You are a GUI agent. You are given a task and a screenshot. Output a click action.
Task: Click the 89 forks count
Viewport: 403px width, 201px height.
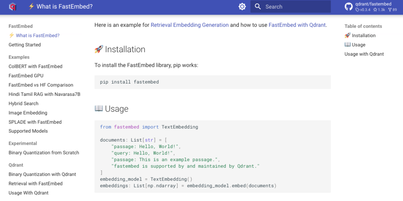click(393, 10)
